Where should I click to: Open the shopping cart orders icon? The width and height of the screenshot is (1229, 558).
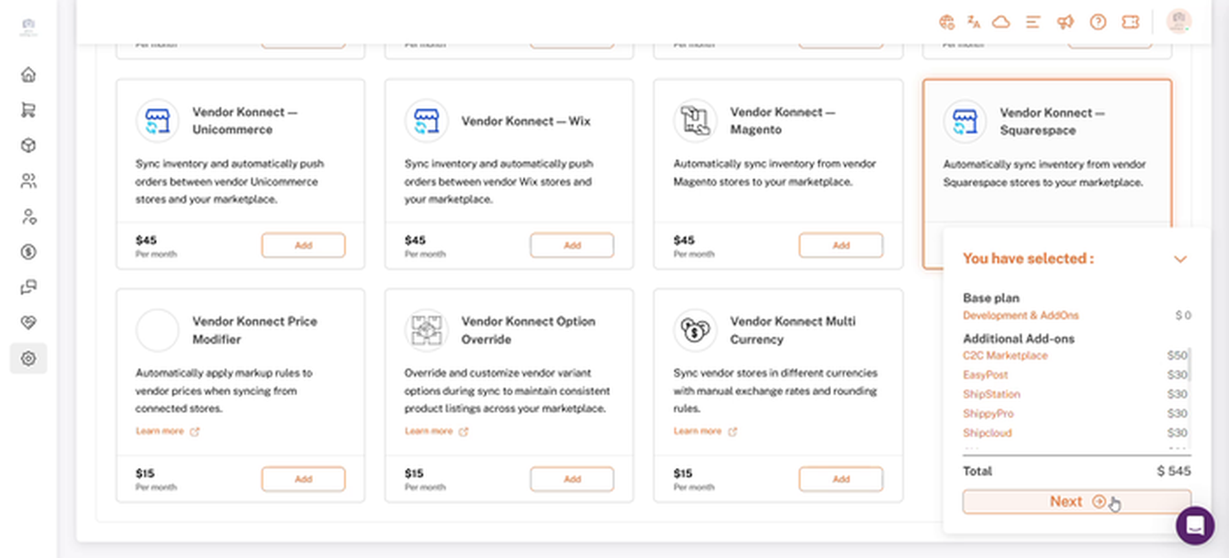29,110
